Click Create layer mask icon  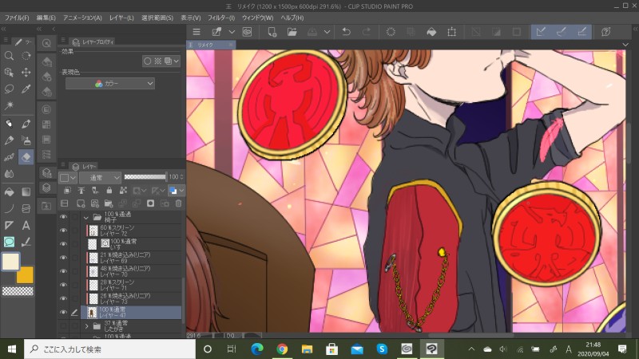coord(150,203)
